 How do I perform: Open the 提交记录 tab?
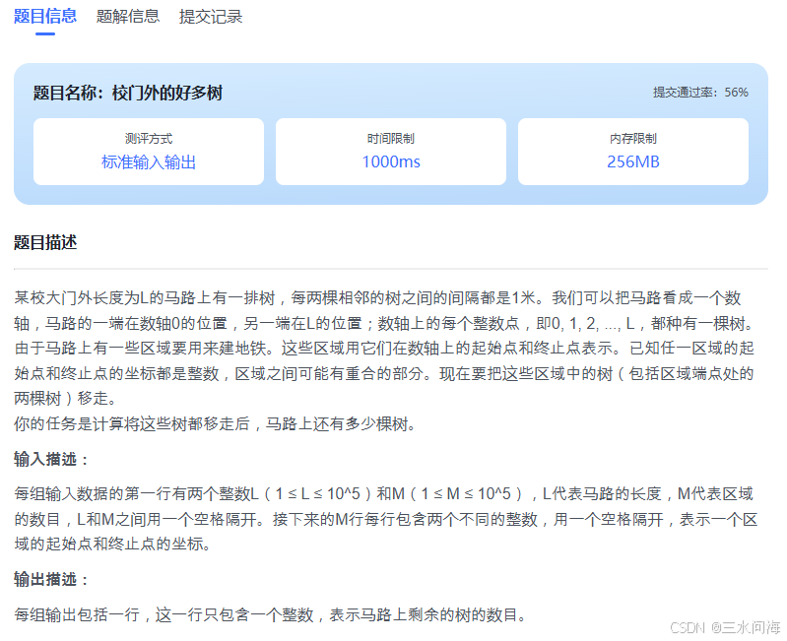coord(211,17)
